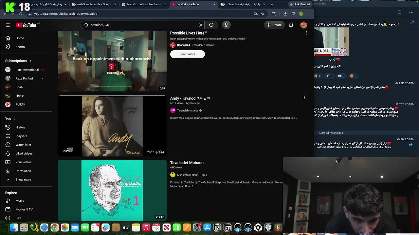This screenshot has height=235, width=419.
Task: Expand the Subscriptions section
Action: coord(18,61)
